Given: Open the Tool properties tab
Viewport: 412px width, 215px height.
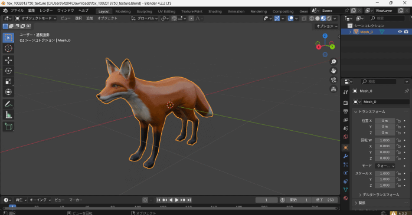Looking at the screenshot, I should click(x=345, y=92).
